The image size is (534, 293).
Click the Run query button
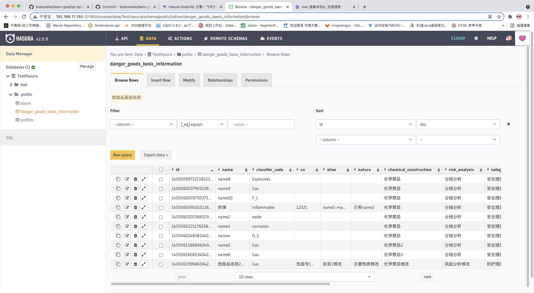122,155
